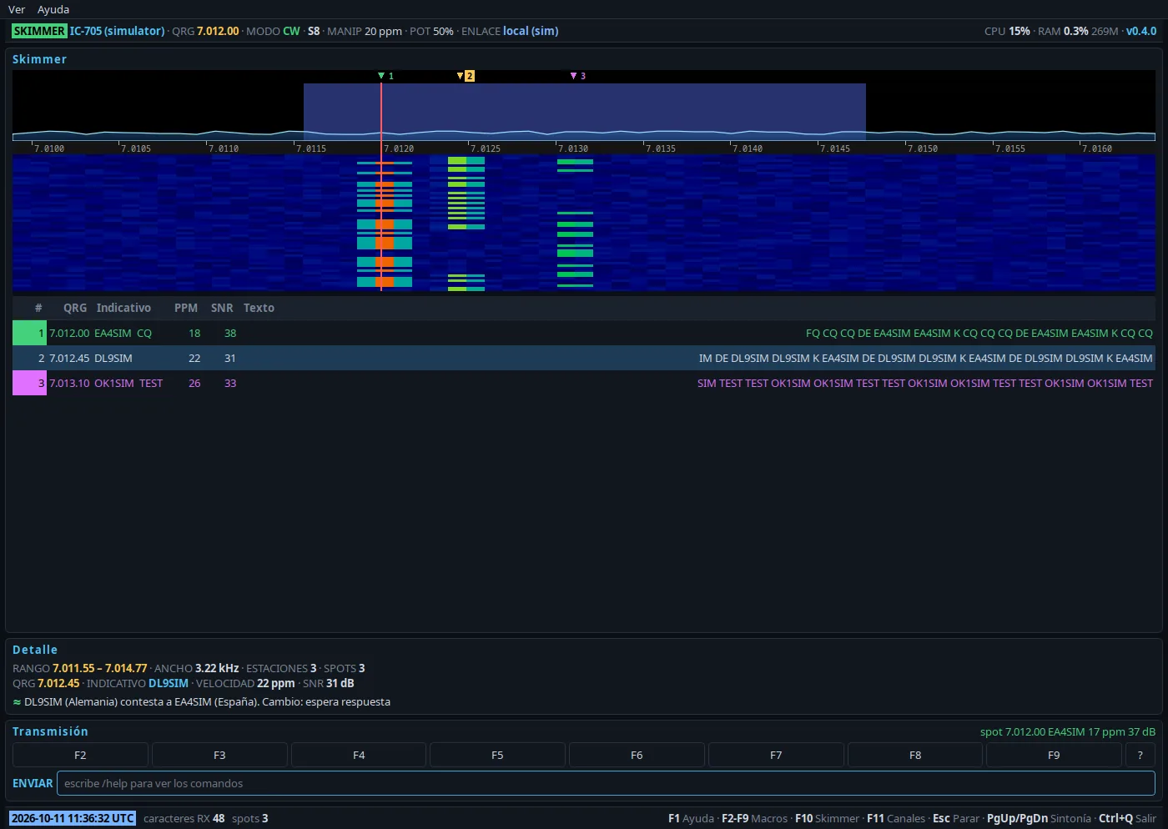The height and width of the screenshot is (829, 1168).
Task: Trigger the F2 macro button
Action: pyautogui.click(x=80, y=755)
